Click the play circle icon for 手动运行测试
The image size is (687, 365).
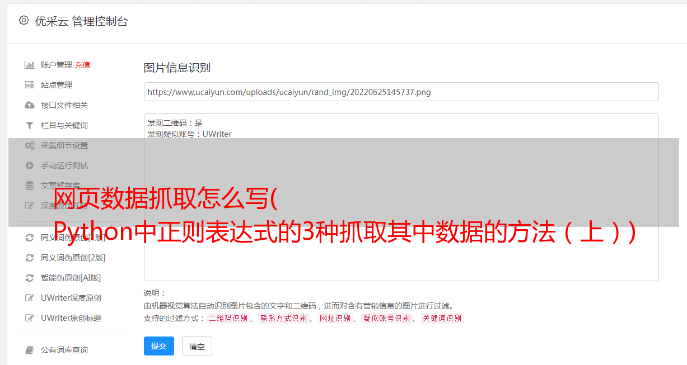click(30, 165)
